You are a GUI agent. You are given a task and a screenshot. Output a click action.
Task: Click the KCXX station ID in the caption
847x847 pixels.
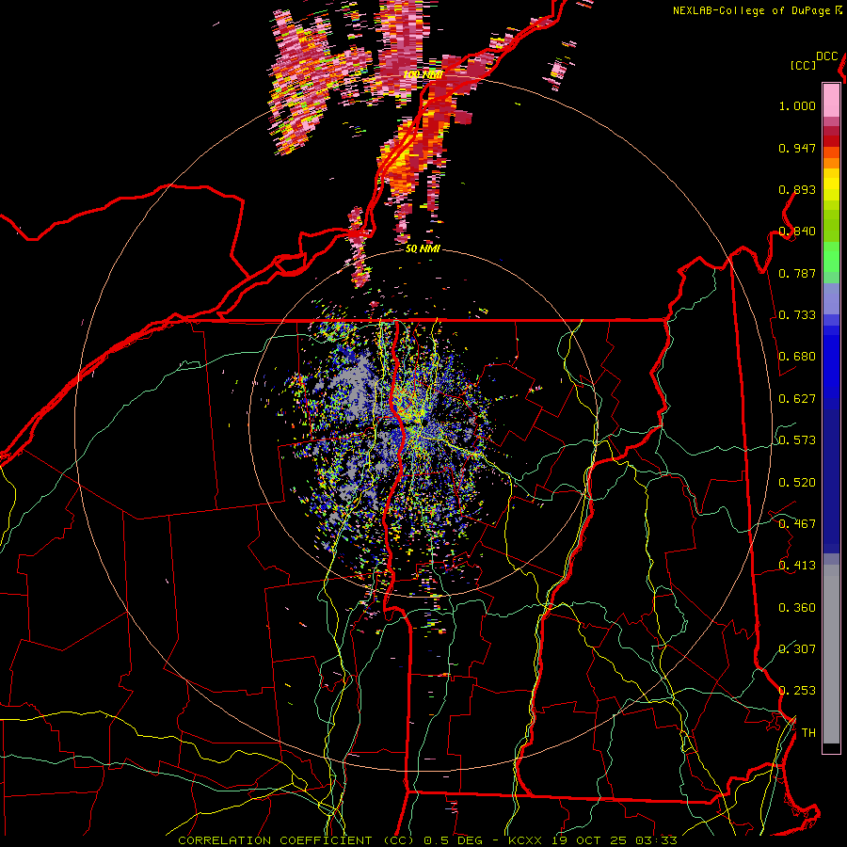[524, 840]
